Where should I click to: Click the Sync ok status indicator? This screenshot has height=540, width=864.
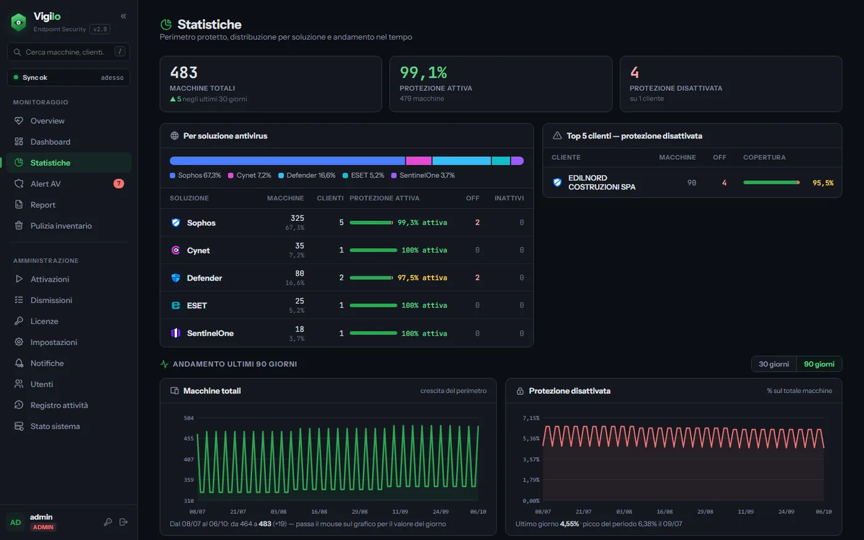pos(69,77)
